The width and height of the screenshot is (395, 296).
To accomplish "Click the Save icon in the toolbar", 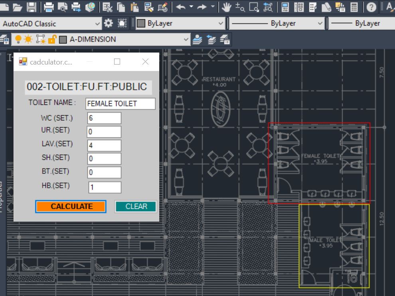I will [x=31, y=7].
